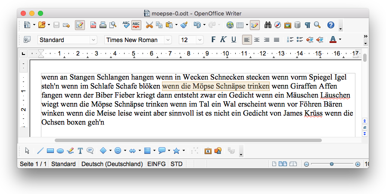Click the Cut scissors icon
The image size is (386, 194).
(x=149, y=25)
